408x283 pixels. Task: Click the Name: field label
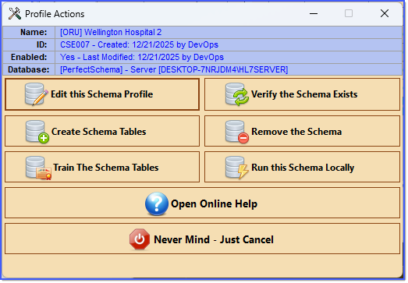pyautogui.click(x=34, y=32)
